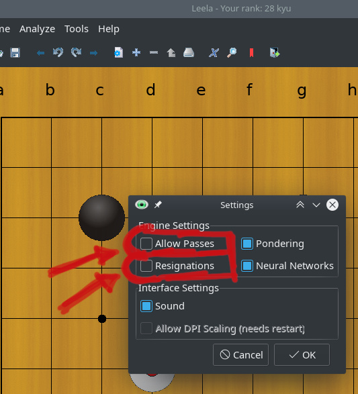Click the down chevron in Settings titlebar
Image resolution: width=358 pixels, height=394 pixels.
316,205
